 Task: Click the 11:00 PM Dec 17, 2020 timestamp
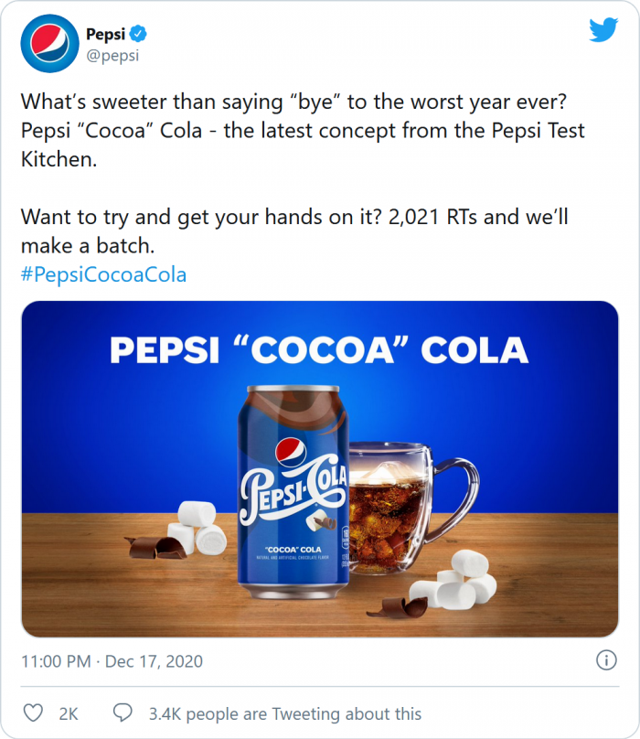[x=112, y=660]
